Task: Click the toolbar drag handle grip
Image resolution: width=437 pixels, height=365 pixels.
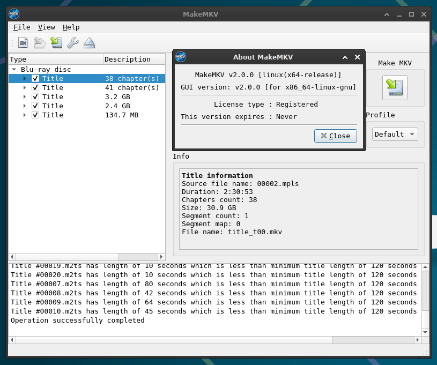Action: point(12,43)
